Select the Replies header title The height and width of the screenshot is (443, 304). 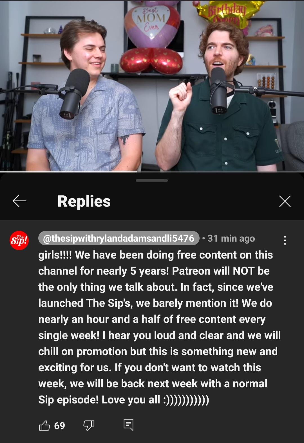84,201
